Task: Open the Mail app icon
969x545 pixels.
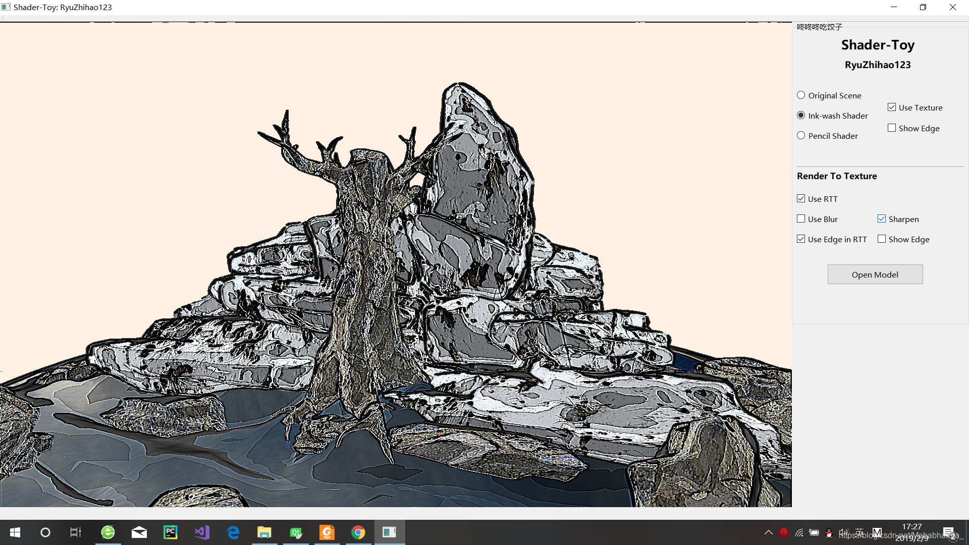Action: point(139,532)
